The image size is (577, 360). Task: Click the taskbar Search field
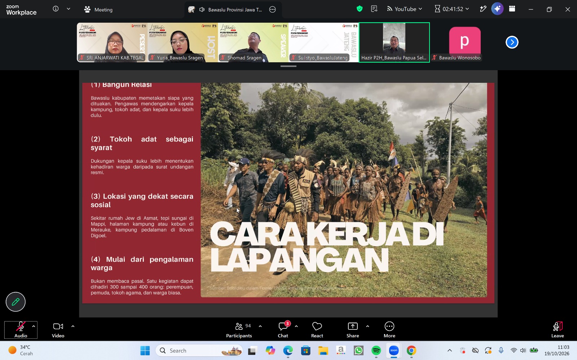click(x=199, y=351)
